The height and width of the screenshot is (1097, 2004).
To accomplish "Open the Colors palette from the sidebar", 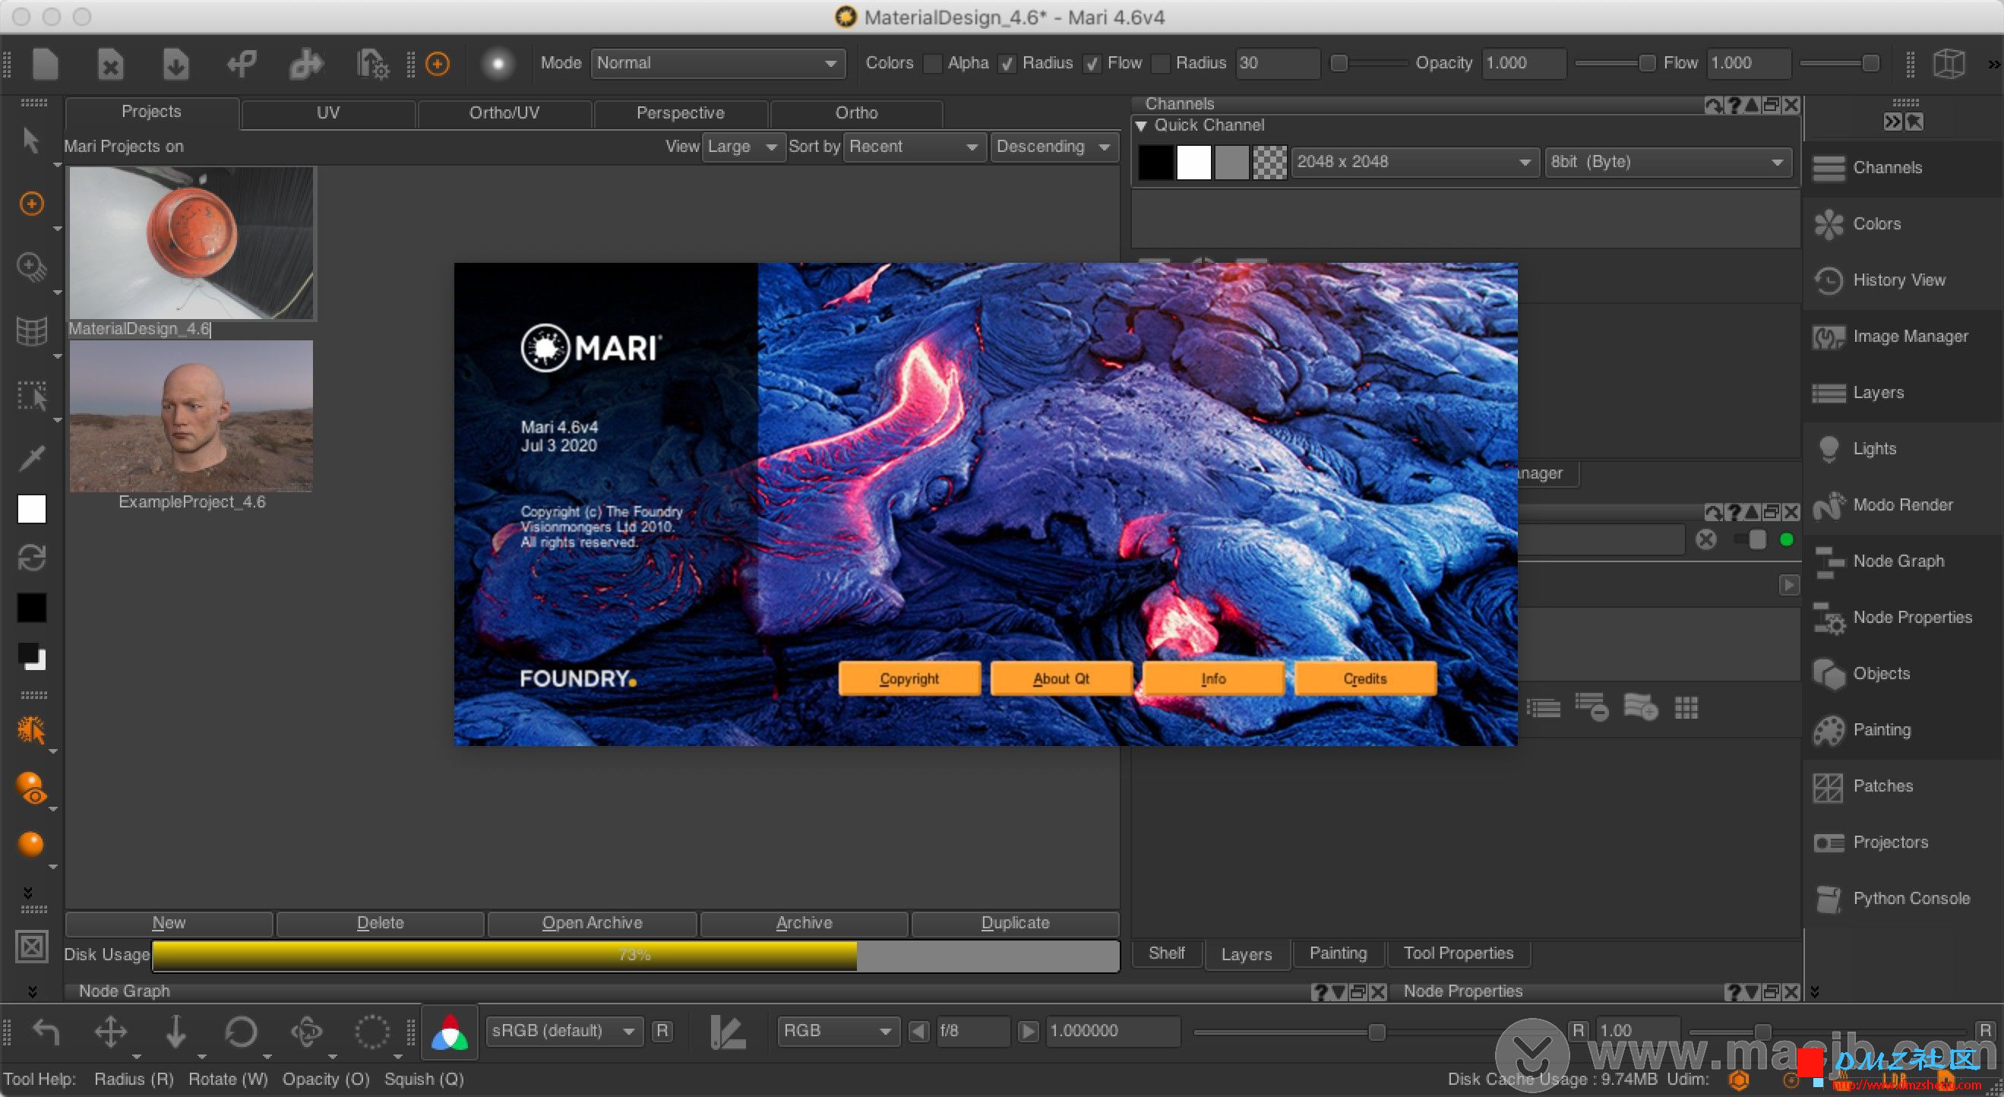I will click(1876, 223).
